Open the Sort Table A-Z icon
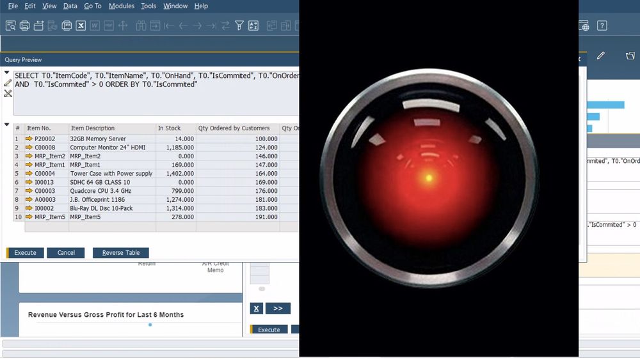The image size is (640, 359). [x=253, y=26]
